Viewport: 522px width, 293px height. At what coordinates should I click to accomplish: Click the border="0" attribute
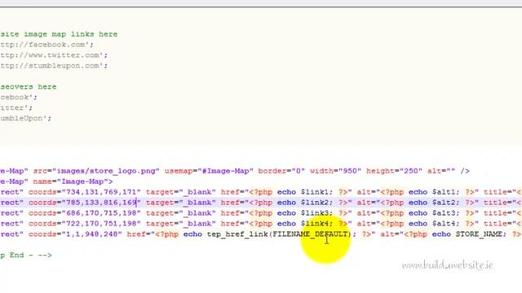coord(281,171)
